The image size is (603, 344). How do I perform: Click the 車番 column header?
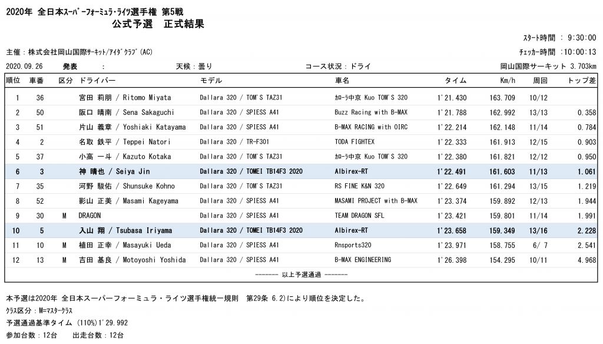tap(37, 81)
